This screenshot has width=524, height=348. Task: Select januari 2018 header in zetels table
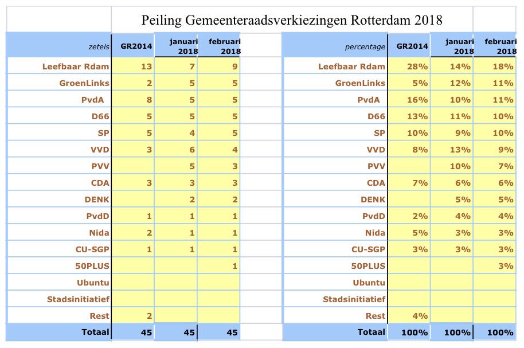tap(183, 46)
